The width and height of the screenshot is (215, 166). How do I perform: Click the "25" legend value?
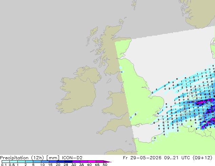click(x=66, y=165)
